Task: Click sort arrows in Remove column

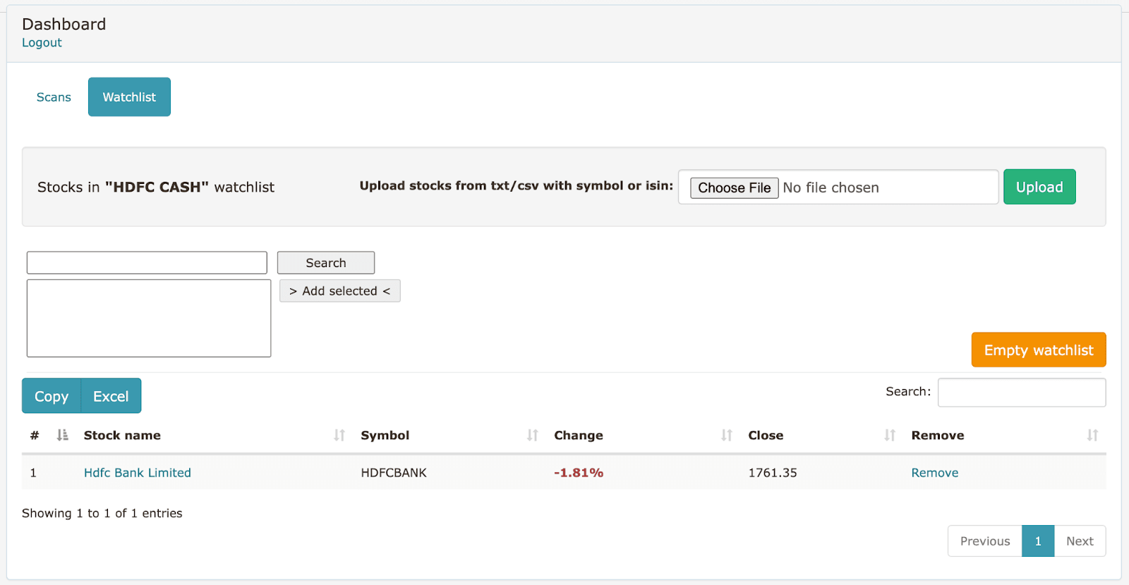Action: coord(1092,436)
